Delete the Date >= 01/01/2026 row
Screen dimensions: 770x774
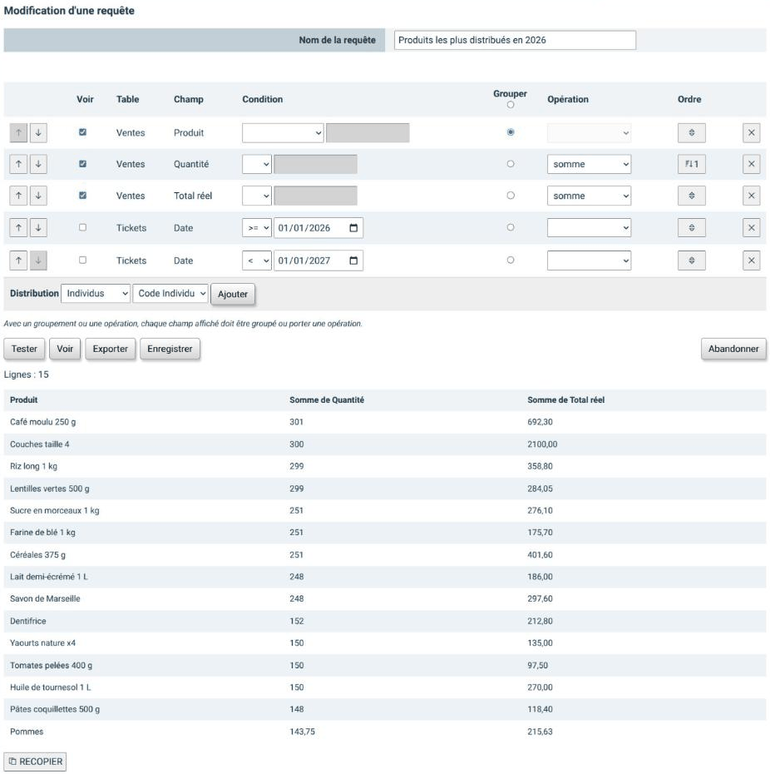tap(751, 228)
